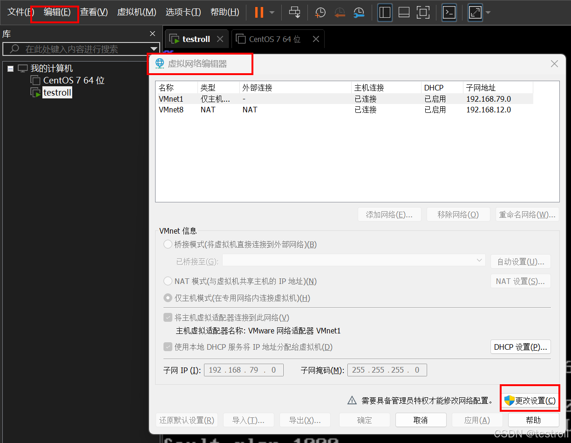Close the 虚拟网络编辑器 dialog
The width and height of the screenshot is (571, 443).
[x=554, y=64]
